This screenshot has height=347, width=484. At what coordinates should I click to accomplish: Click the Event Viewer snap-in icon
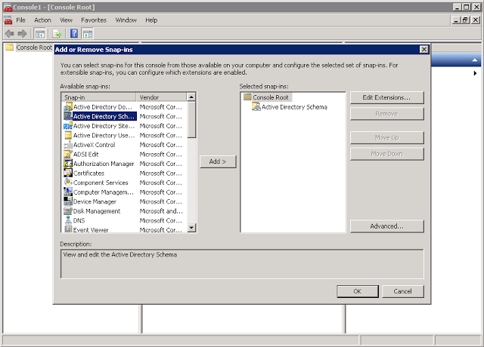[68, 229]
